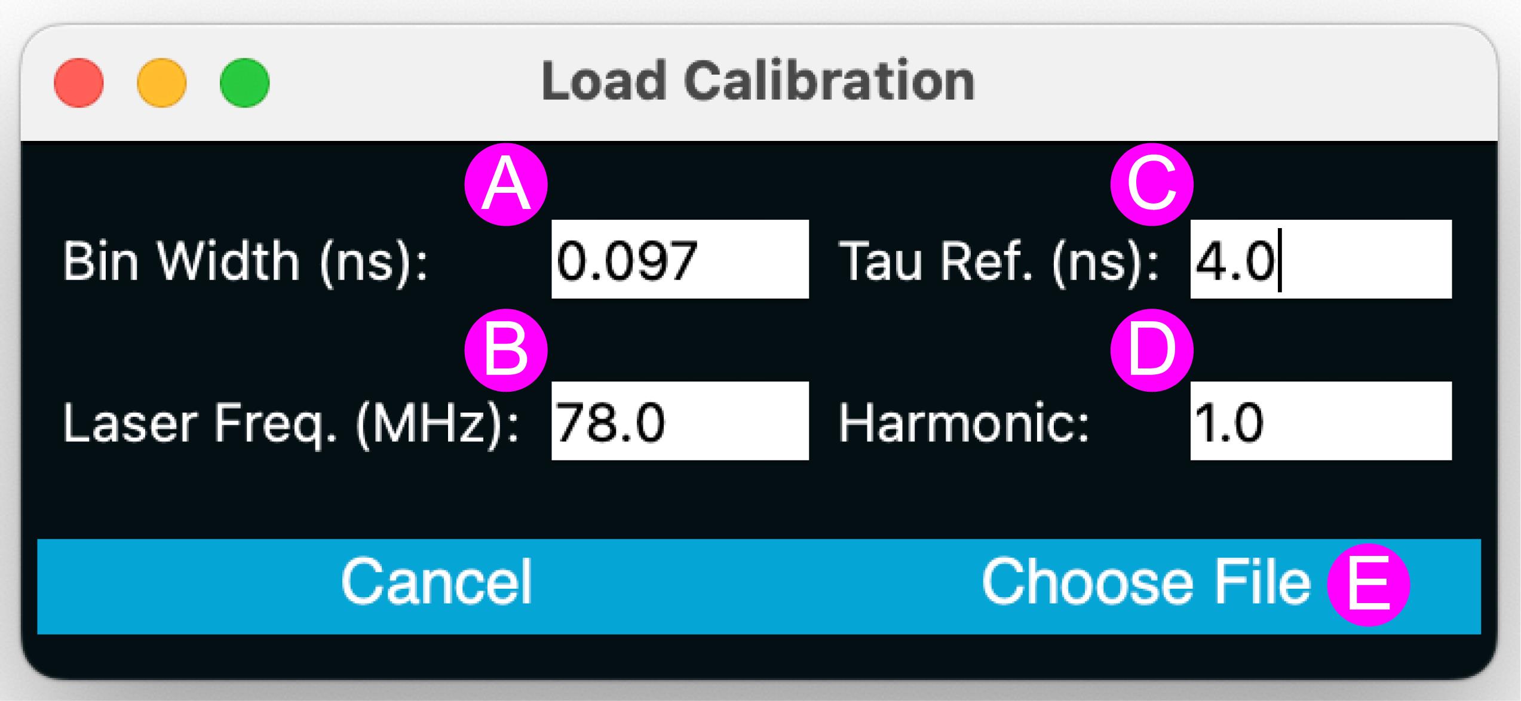Focus the Bin Width (ns) input field
This screenshot has height=701, width=1521.
point(680,259)
